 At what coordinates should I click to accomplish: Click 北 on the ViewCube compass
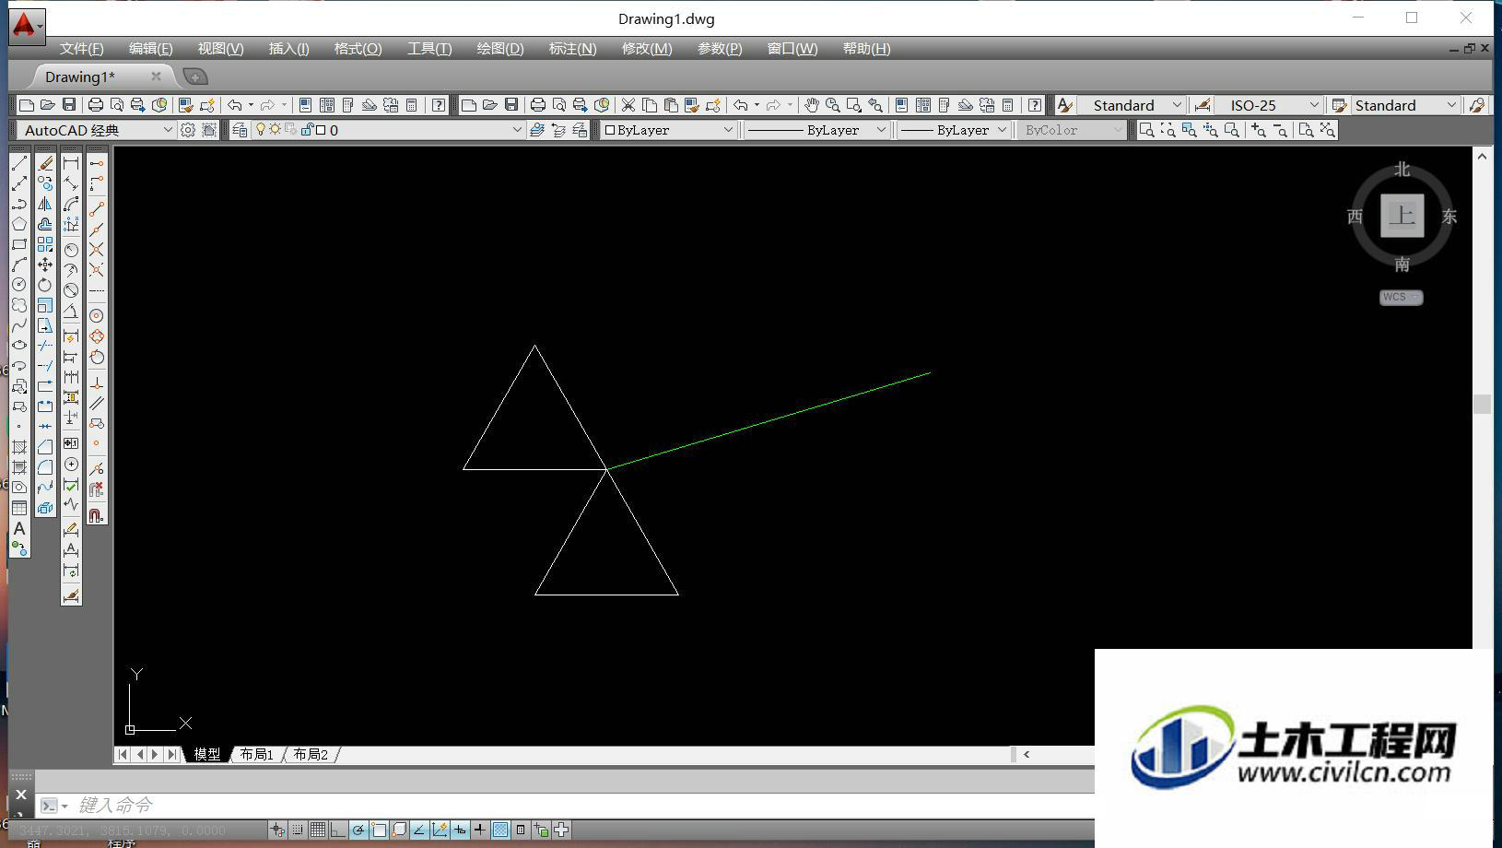(1402, 170)
